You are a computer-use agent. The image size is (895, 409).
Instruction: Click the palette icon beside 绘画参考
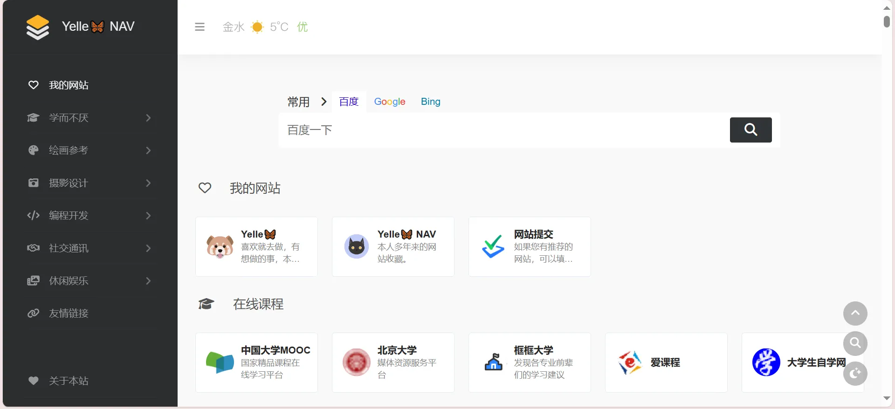point(33,150)
